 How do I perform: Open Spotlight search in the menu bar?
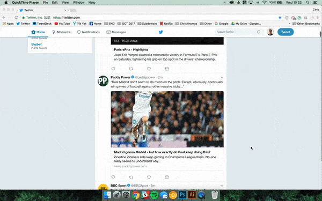(308, 3)
